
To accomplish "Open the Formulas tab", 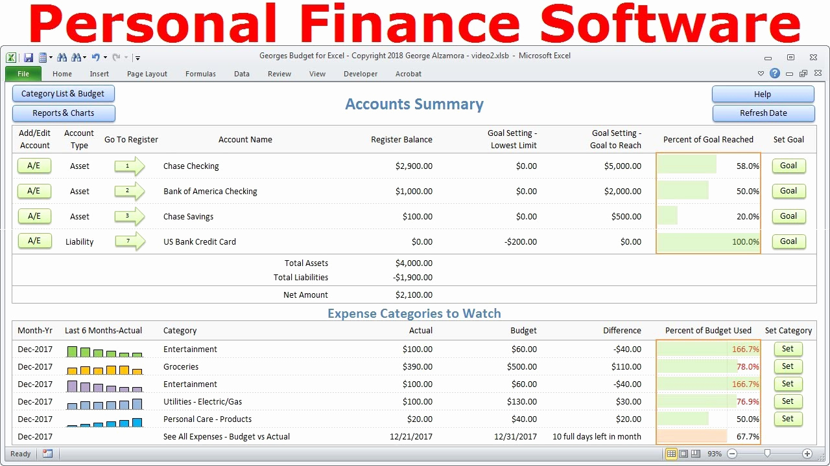I will tap(200, 74).
